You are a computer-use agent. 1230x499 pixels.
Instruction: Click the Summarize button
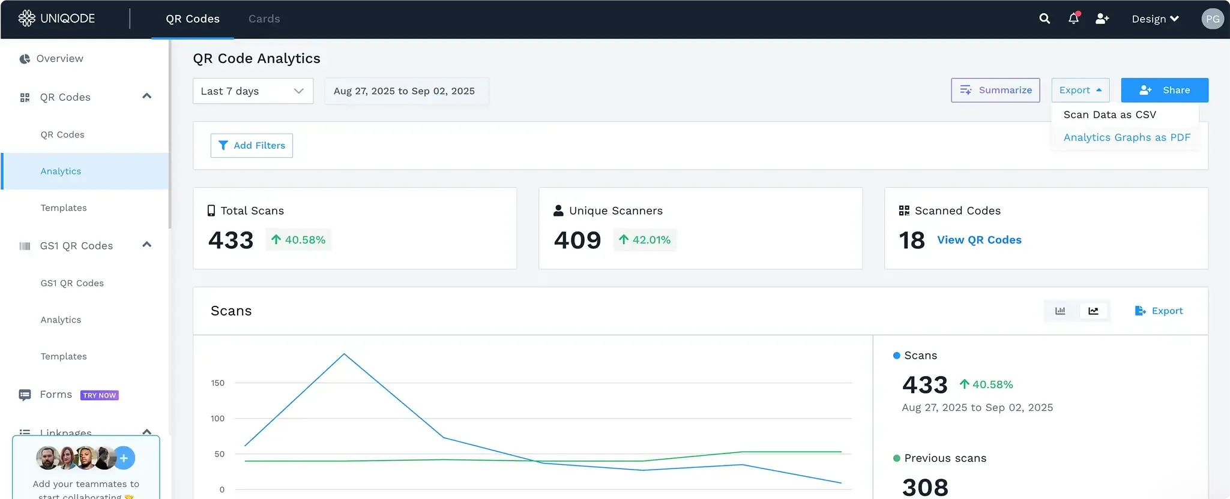click(x=995, y=90)
